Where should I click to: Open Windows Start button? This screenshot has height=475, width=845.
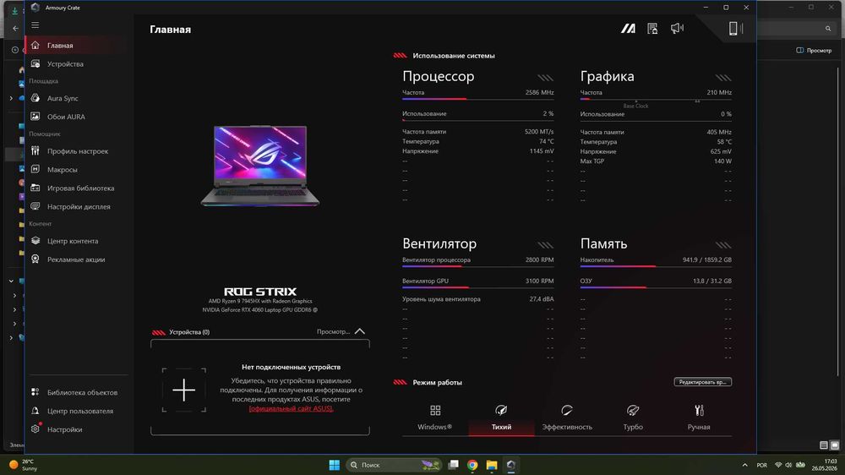[334, 465]
